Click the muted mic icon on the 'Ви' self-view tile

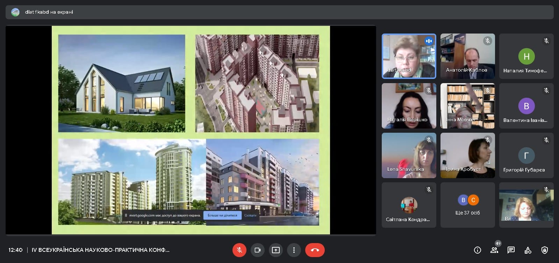point(546,190)
